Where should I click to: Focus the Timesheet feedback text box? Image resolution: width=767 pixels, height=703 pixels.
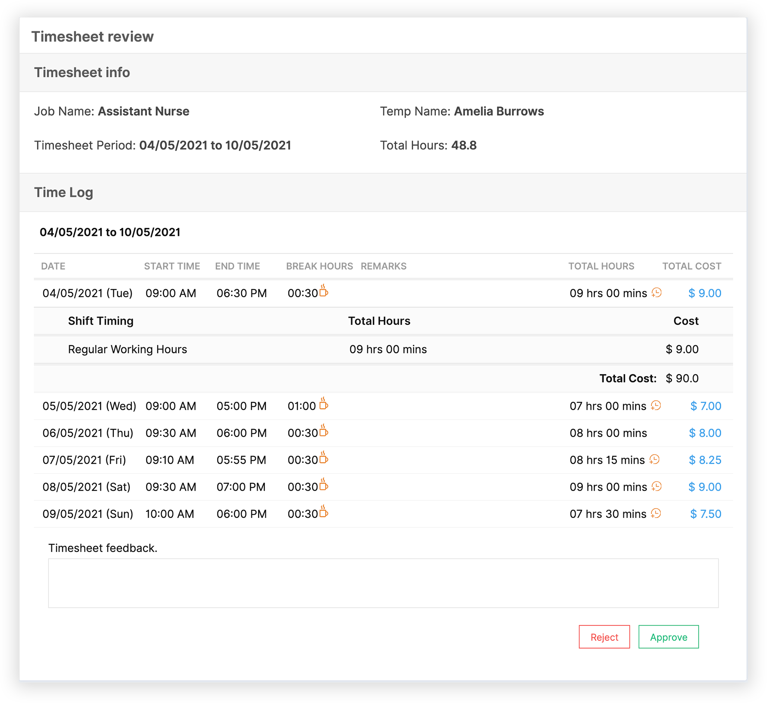click(383, 583)
